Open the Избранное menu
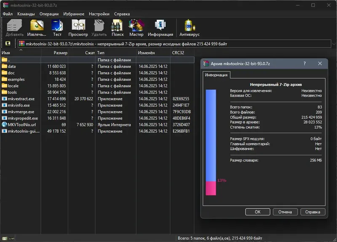Screen dimensions: 337x242 (74, 13)
